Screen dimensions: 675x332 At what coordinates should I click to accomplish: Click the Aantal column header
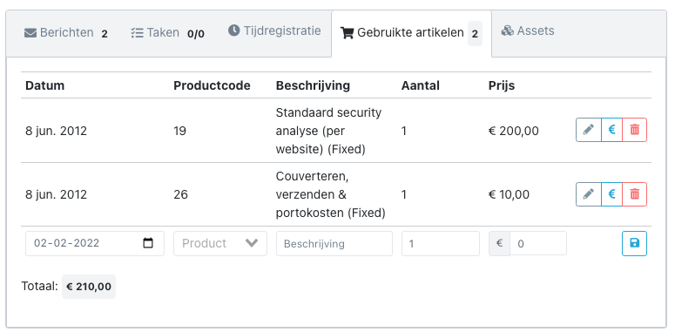point(421,85)
